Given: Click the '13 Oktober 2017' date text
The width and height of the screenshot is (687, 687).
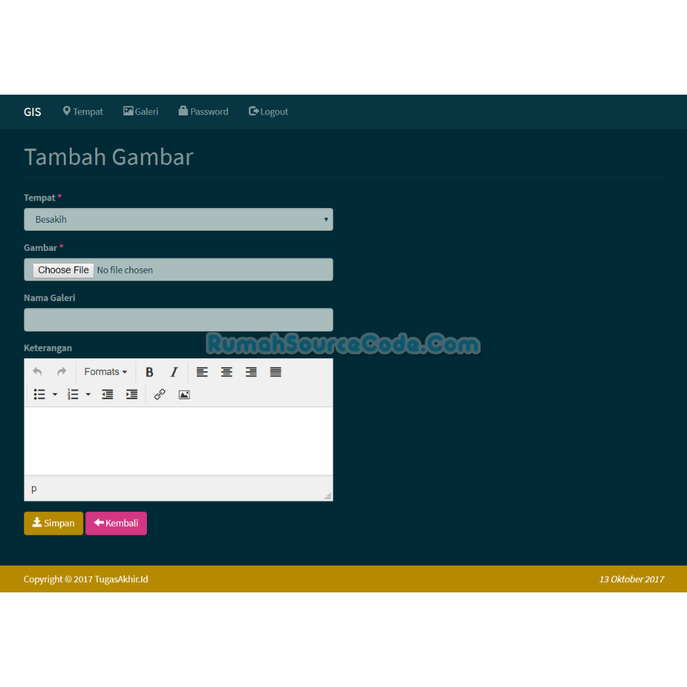Looking at the screenshot, I should point(631,579).
